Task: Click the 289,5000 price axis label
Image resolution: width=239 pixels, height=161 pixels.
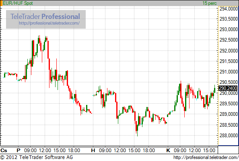Action: [x=229, y=104]
